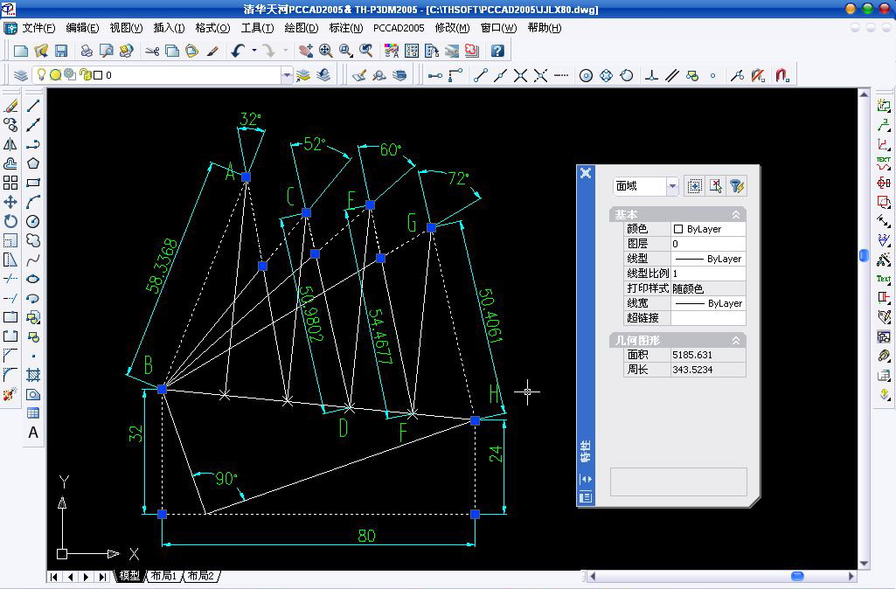The image size is (896, 589).
Task: Toggle Snap to Perpendicular object snap
Action: click(x=651, y=75)
